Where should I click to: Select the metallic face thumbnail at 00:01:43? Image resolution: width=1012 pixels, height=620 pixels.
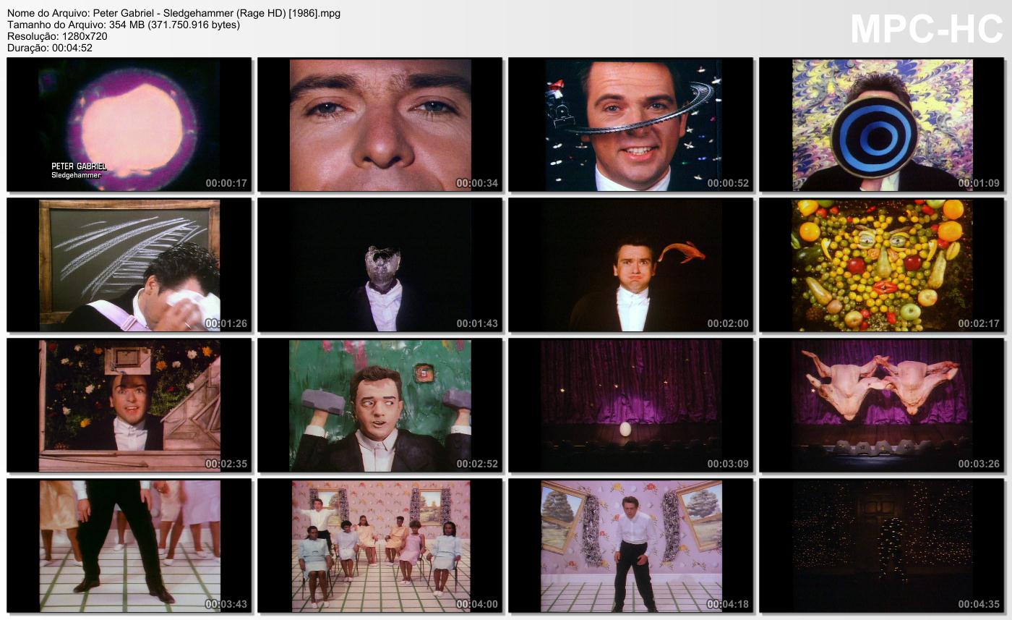click(x=380, y=265)
